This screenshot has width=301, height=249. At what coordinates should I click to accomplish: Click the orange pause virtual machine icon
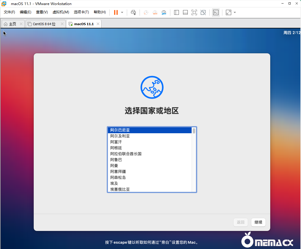point(116,12)
